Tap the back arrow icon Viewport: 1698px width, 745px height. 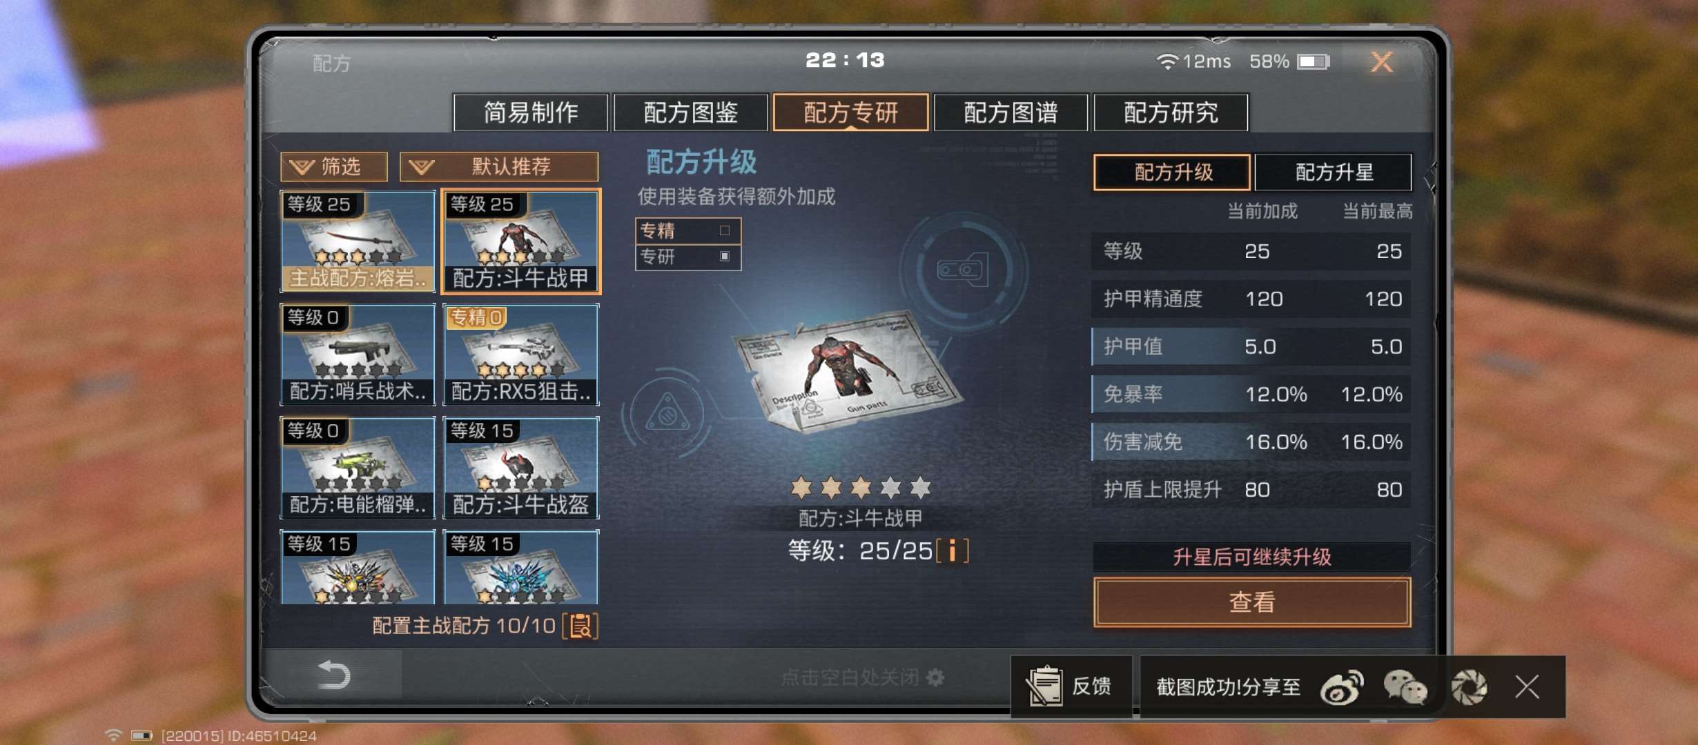[334, 674]
